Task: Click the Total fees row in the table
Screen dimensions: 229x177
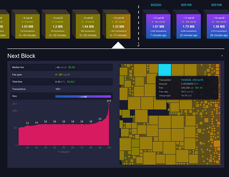Action: pyautogui.click(x=60, y=82)
